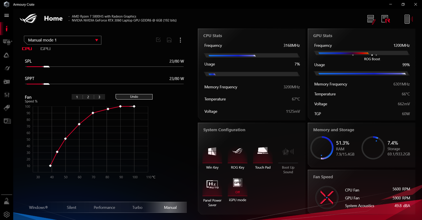422x220 pixels.
Task: Switch to the CPU tab
Action: [27, 48]
